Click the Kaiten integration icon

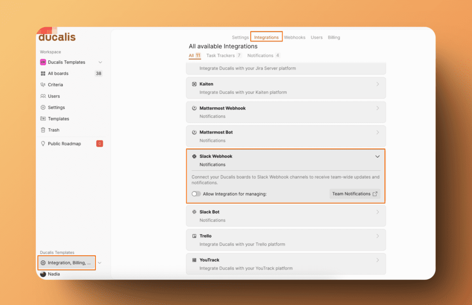click(x=194, y=84)
